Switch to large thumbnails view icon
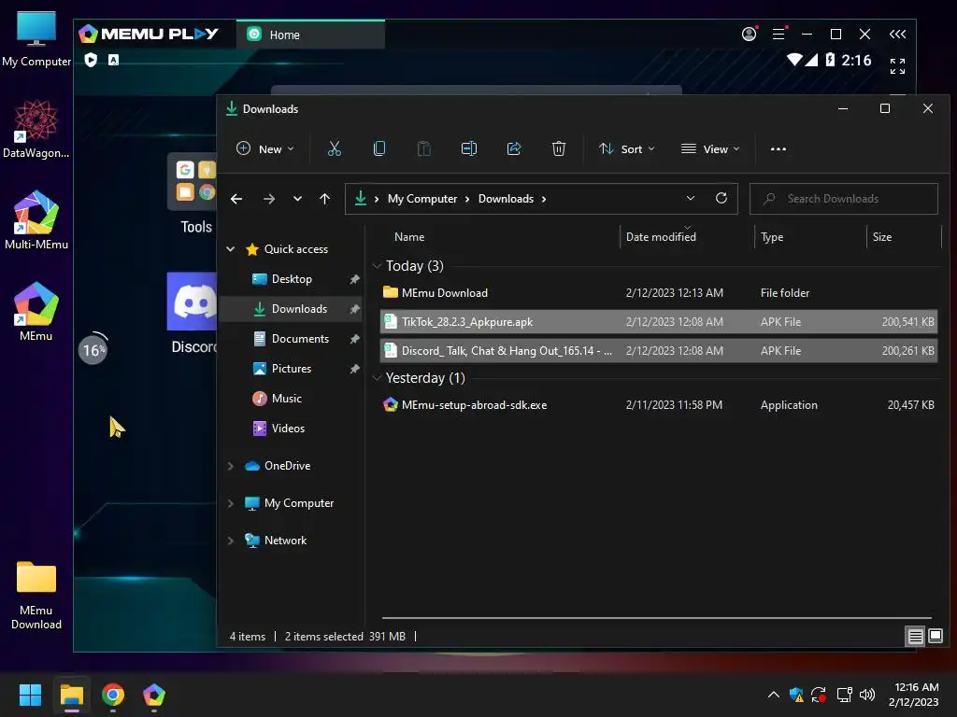The height and width of the screenshot is (717, 957). pos(935,637)
